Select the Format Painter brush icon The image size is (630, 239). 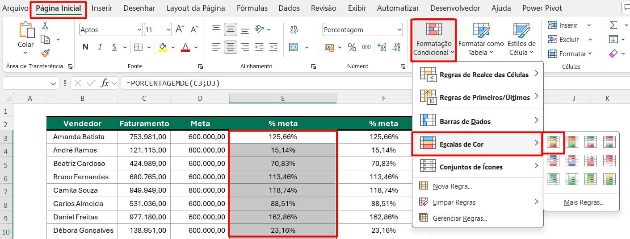(x=45, y=53)
